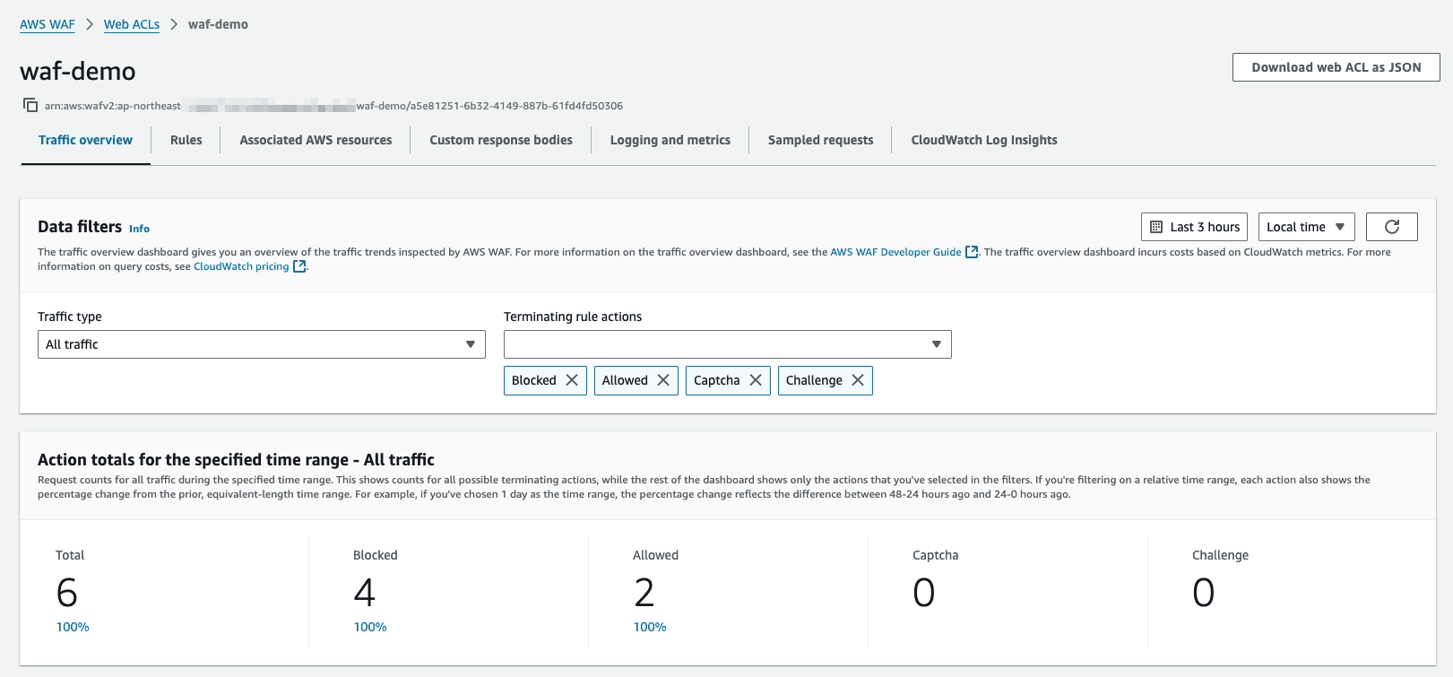This screenshot has width=1453, height=677.
Task: Click the 100% change under Allowed
Action: [x=650, y=627]
